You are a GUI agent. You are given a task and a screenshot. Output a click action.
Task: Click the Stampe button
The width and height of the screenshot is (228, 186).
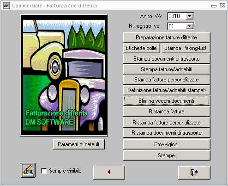pyautogui.click(x=167, y=155)
